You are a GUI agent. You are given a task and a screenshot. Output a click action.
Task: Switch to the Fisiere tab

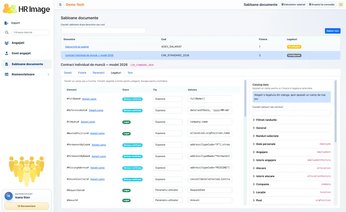(82, 73)
